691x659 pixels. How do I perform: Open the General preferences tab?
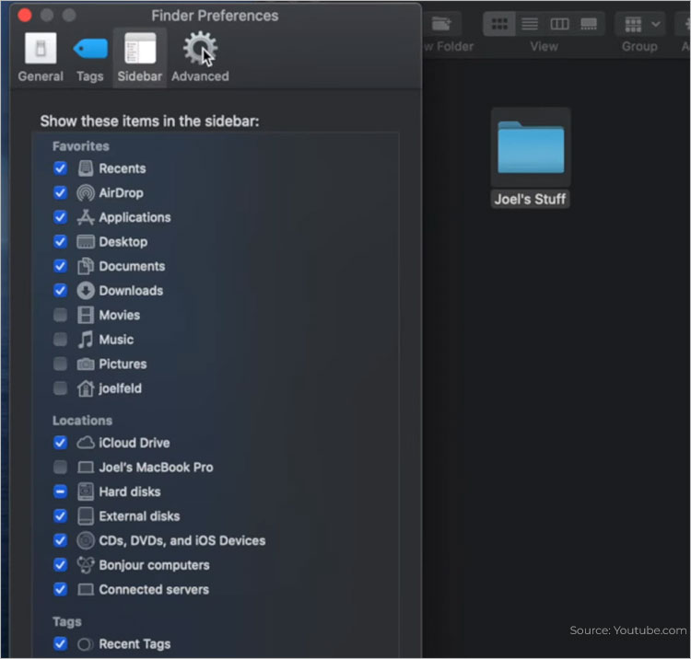tap(41, 58)
